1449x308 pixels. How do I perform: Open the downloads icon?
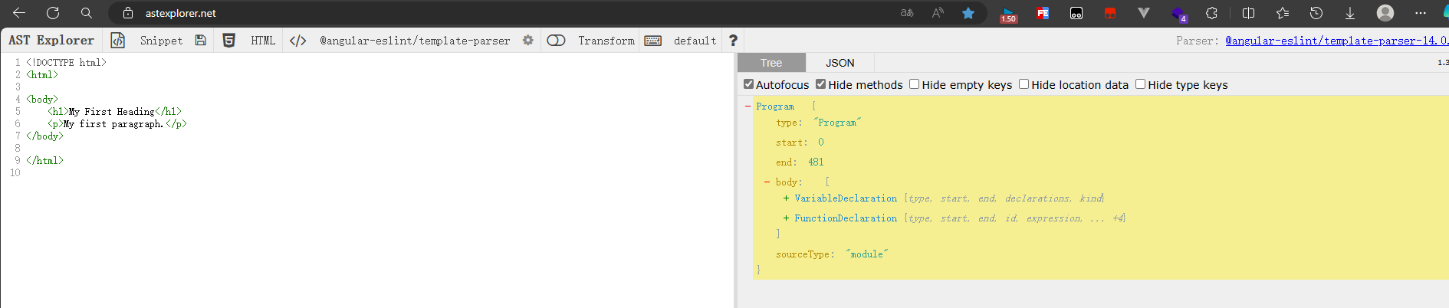click(1350, 13)
